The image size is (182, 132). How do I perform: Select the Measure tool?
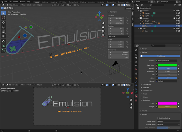[4, 46]
